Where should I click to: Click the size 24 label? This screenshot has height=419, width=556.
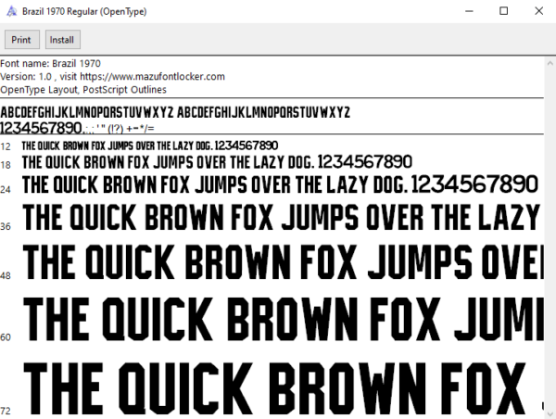[6, 189]
